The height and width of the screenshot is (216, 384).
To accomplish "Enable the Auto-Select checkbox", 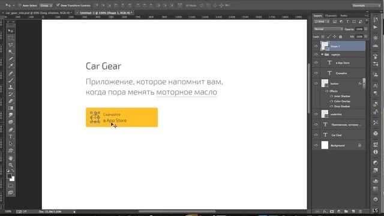I will pos(20,5).
